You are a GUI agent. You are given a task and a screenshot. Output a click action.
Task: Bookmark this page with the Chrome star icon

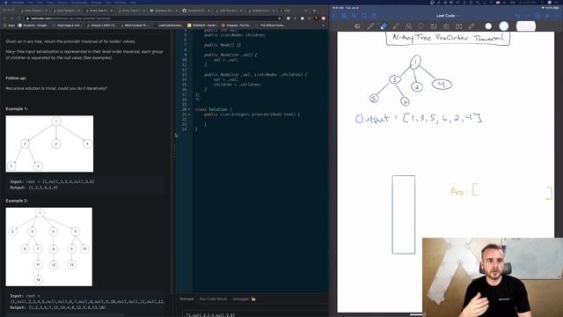point(280,18)
